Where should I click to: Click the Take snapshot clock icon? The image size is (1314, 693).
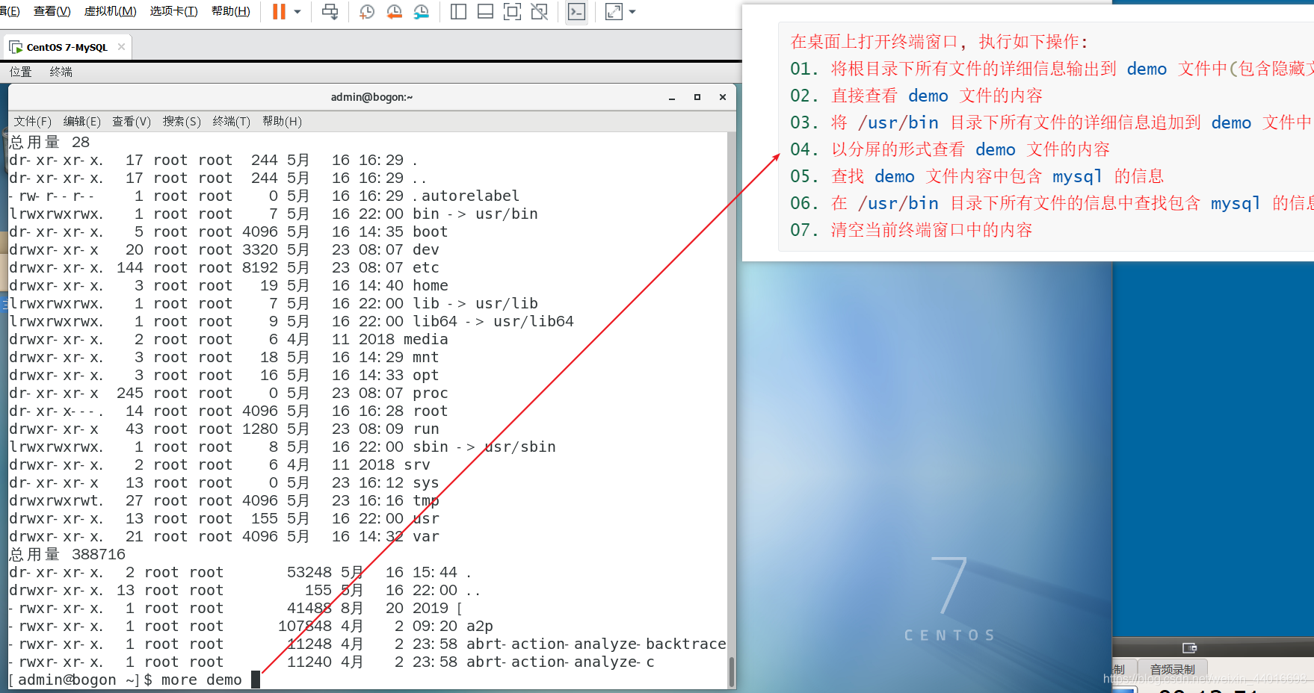pos(366,11)
